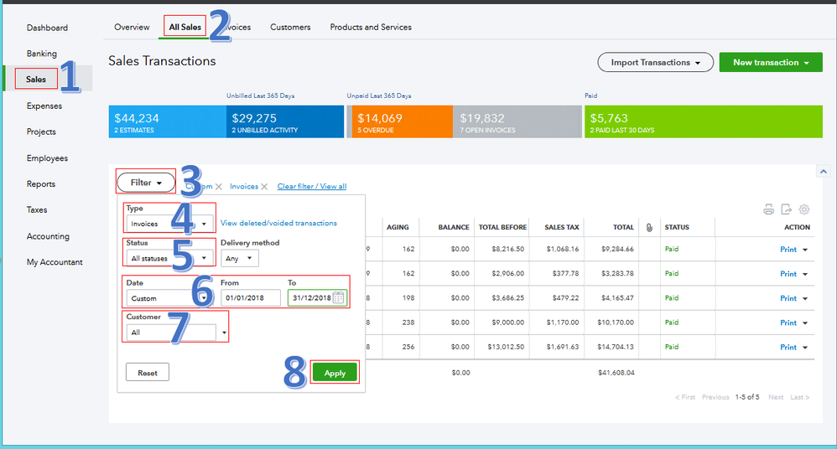Go to Dashboard in sidebar
Viewport: 837px width, 449px height.
[47, 28]
